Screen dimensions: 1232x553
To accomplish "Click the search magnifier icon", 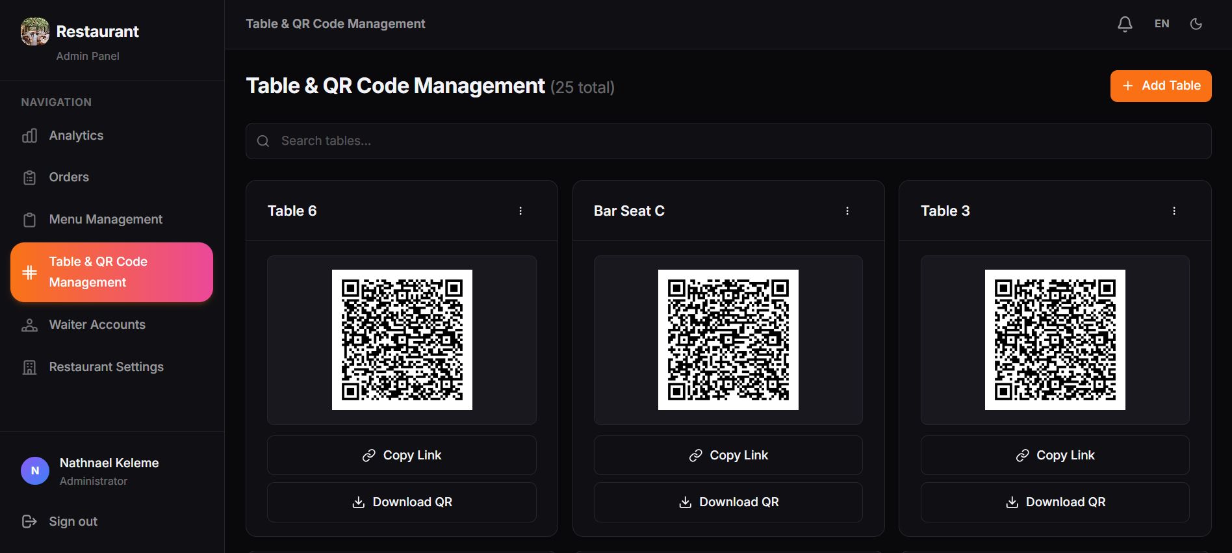I will click(263, 141).
